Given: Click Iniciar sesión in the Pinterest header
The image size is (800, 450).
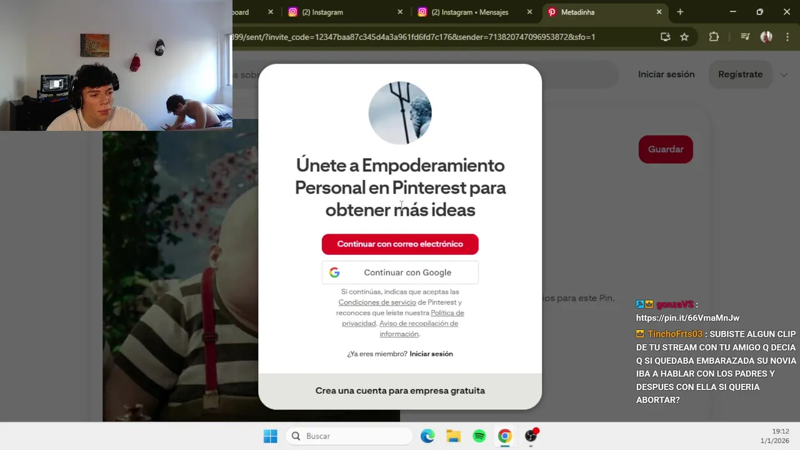Looking at the screenshot, I should tap(666, 74).
